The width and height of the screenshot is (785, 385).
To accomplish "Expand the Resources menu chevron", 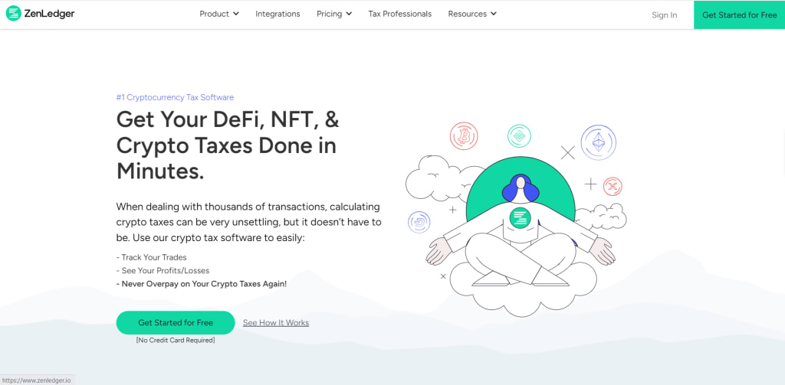I will (494, 14).
